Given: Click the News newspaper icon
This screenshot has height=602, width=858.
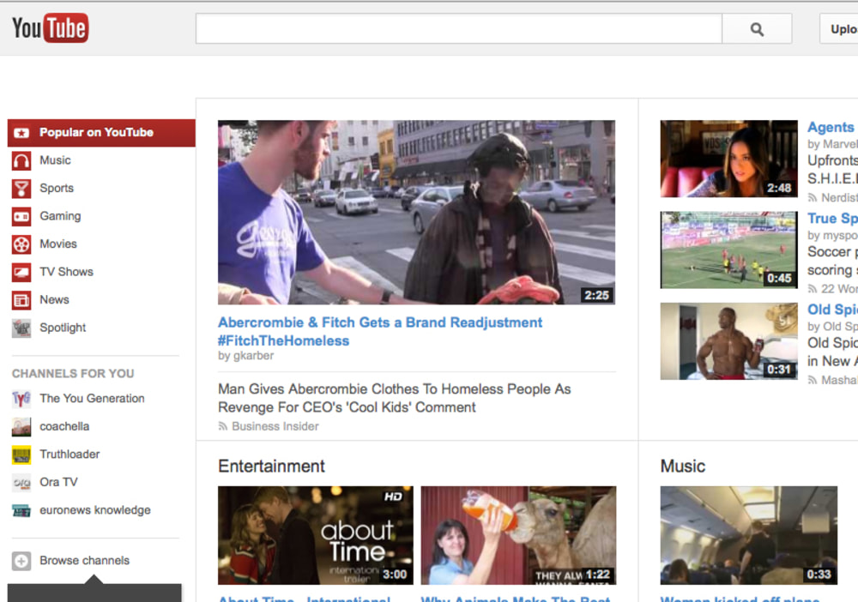Looking at the screenshot, I should point(21,300).
